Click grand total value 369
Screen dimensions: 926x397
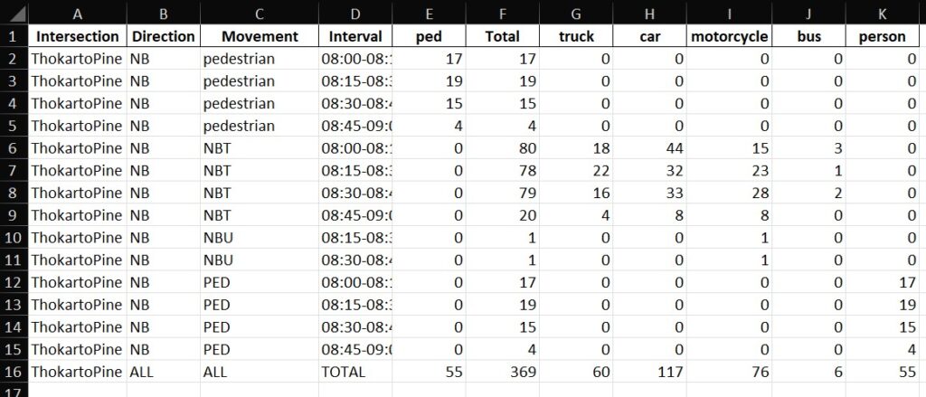(502, 371)
